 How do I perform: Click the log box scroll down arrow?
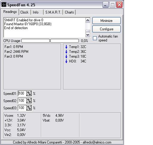coord(88,35)
